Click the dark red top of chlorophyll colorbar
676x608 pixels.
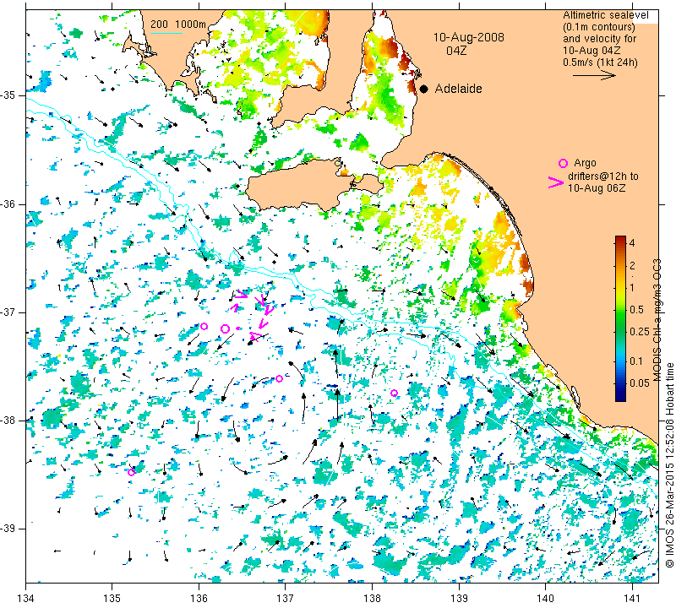coord(620,240)
